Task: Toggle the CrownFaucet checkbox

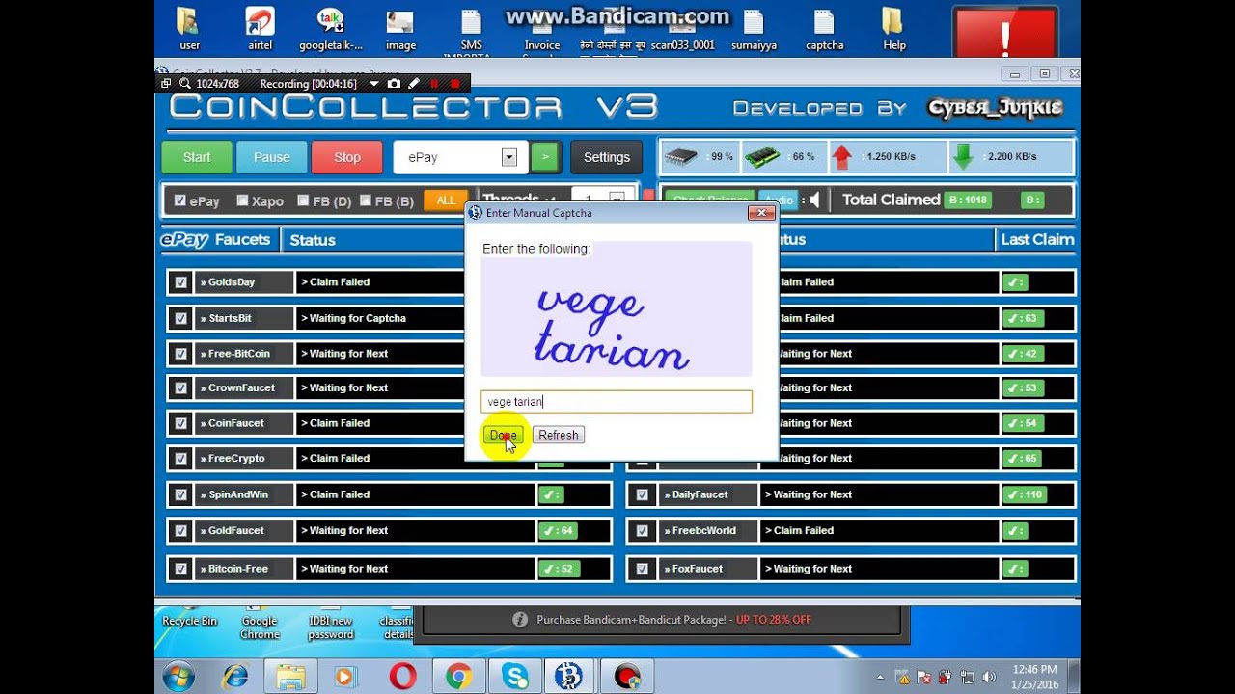Action: click(180, 387)
